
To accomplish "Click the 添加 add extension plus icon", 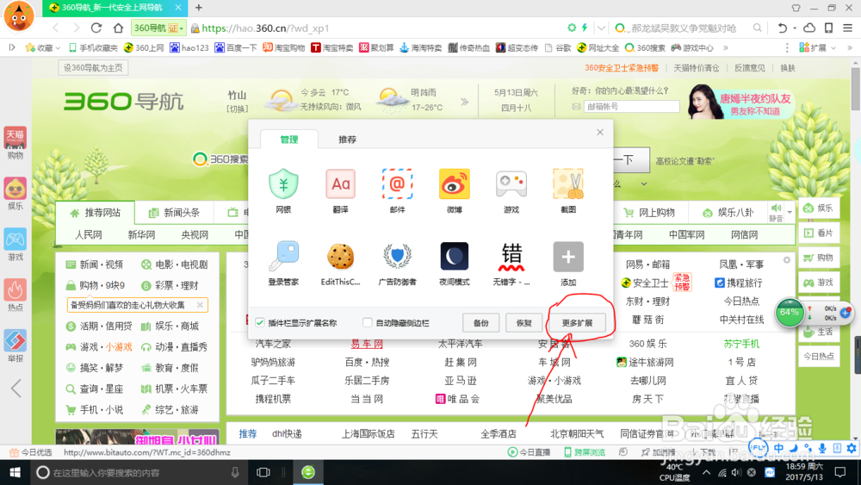I will [x=567, y=257].
